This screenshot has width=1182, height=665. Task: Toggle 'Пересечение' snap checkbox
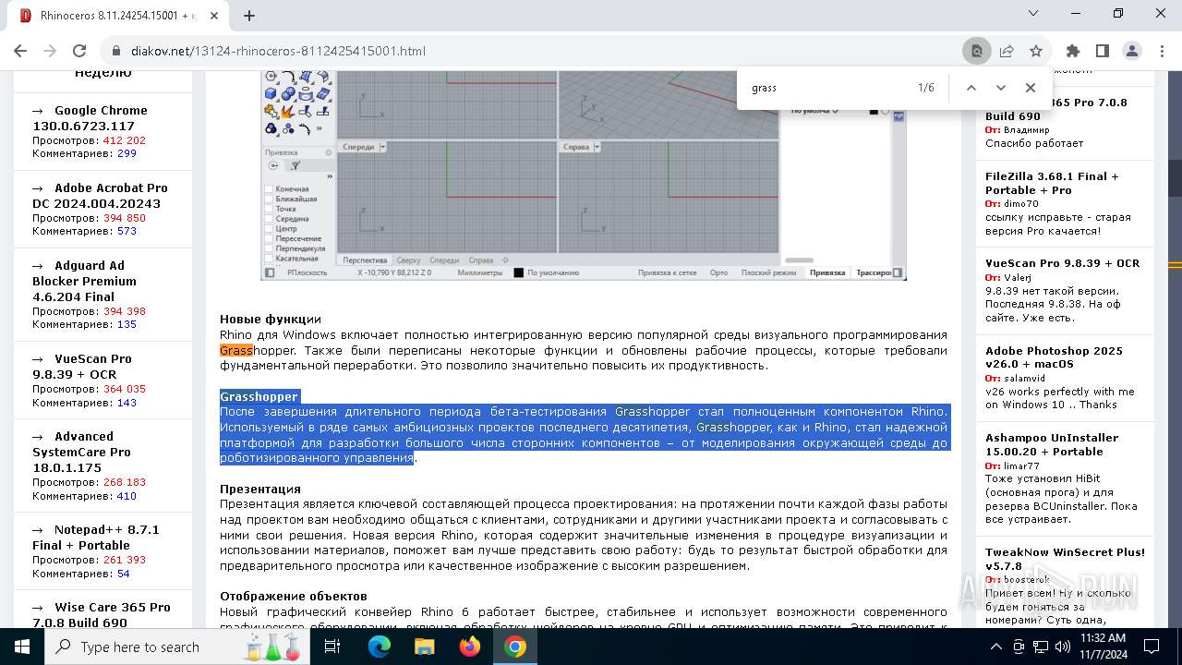(270, 239)
